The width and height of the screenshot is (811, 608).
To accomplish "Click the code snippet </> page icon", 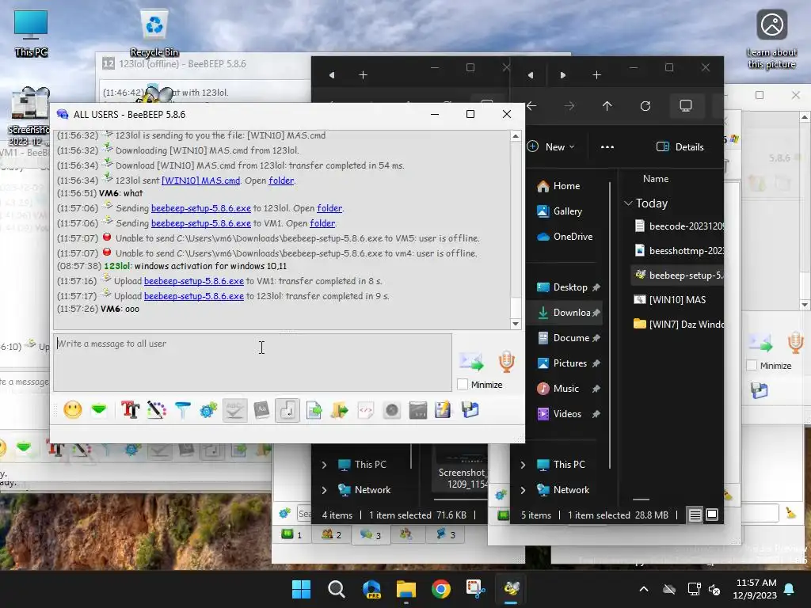I will coord(366,410).
